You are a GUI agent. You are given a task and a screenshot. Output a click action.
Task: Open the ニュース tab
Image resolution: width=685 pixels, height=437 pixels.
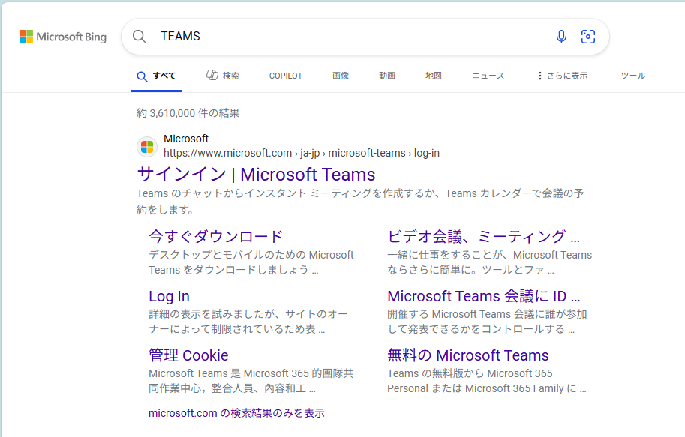click(x=488, y=76)
